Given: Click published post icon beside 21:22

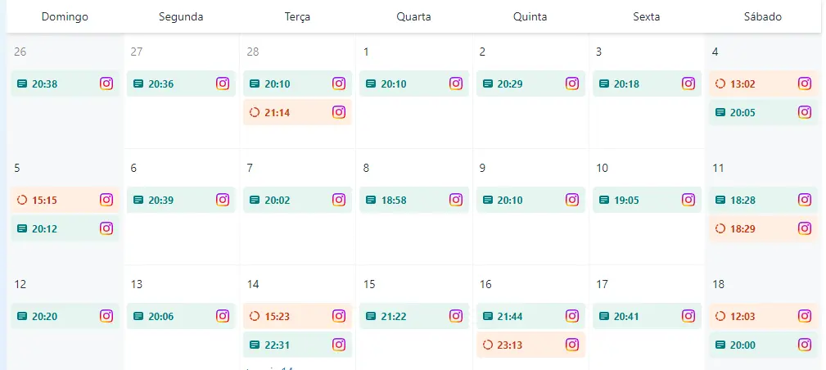Looking at the screenshot, I should coord(371,316).
